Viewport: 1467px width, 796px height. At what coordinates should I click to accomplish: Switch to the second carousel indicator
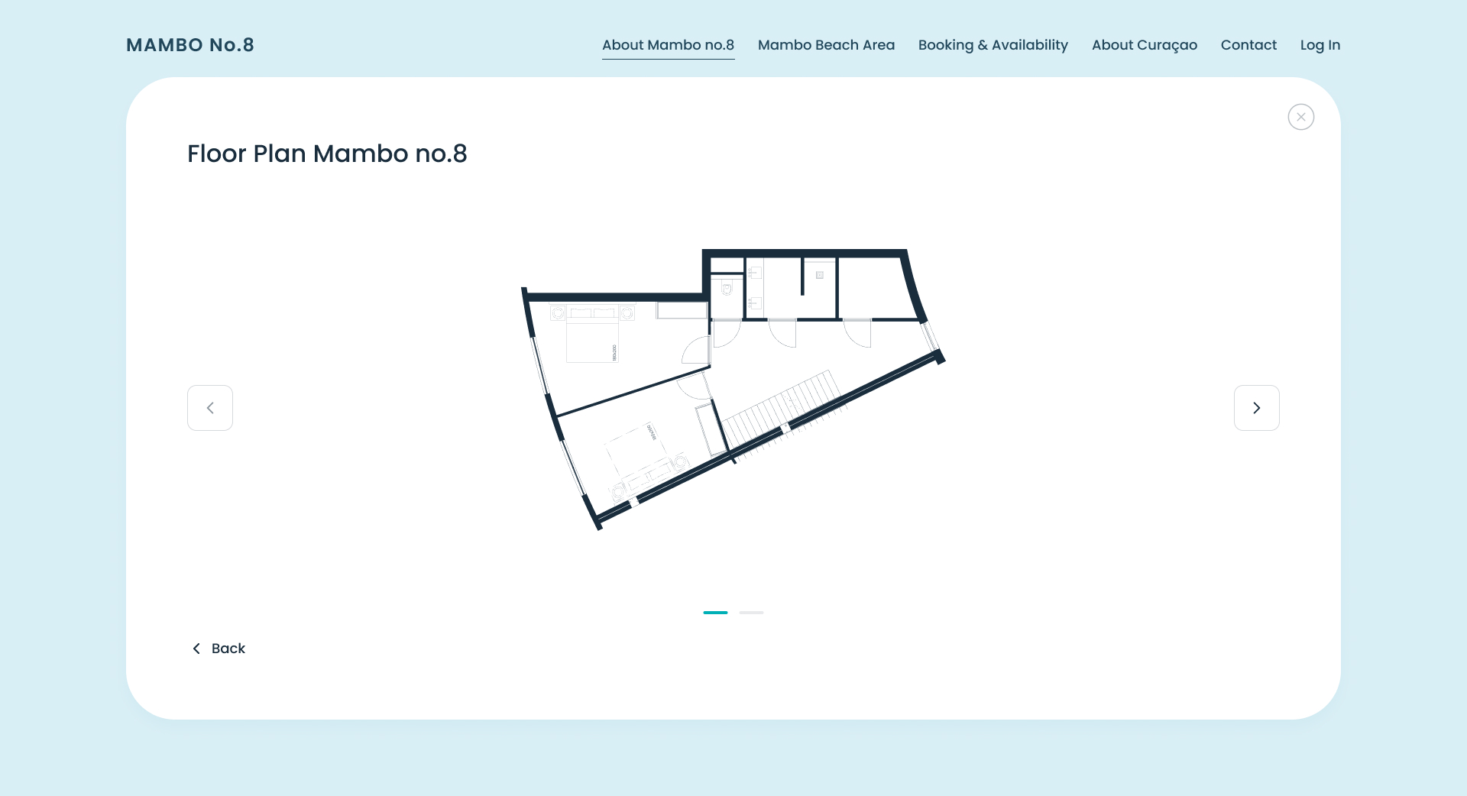pos(751,613)
